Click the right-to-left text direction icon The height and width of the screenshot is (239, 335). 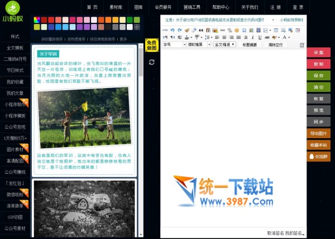click(173, 37)
